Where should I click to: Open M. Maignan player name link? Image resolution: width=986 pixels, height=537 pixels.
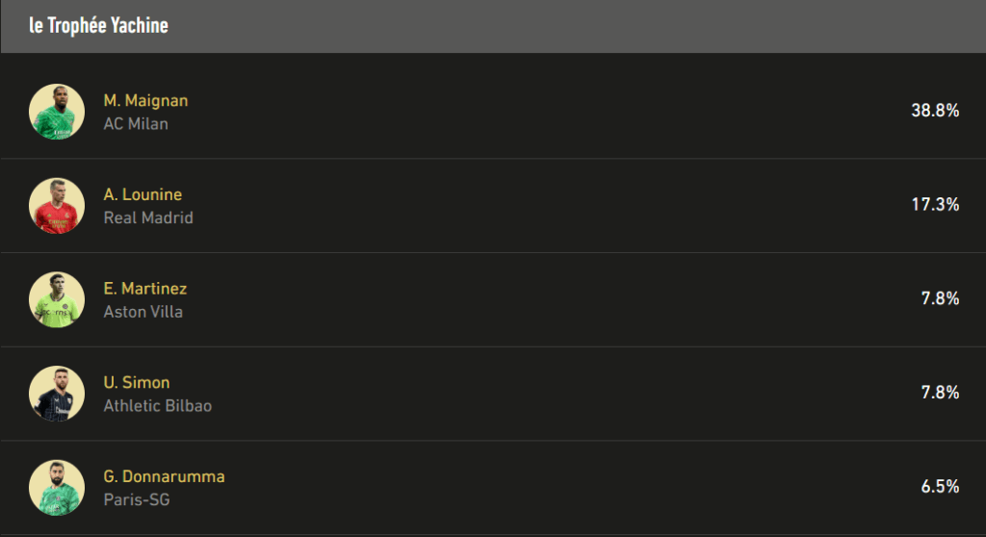pos(145,100)
